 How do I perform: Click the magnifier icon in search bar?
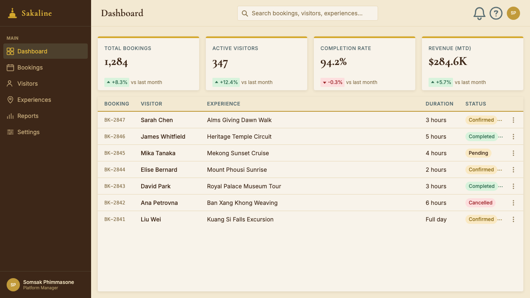pyautogui.click(x=245, y=13)
